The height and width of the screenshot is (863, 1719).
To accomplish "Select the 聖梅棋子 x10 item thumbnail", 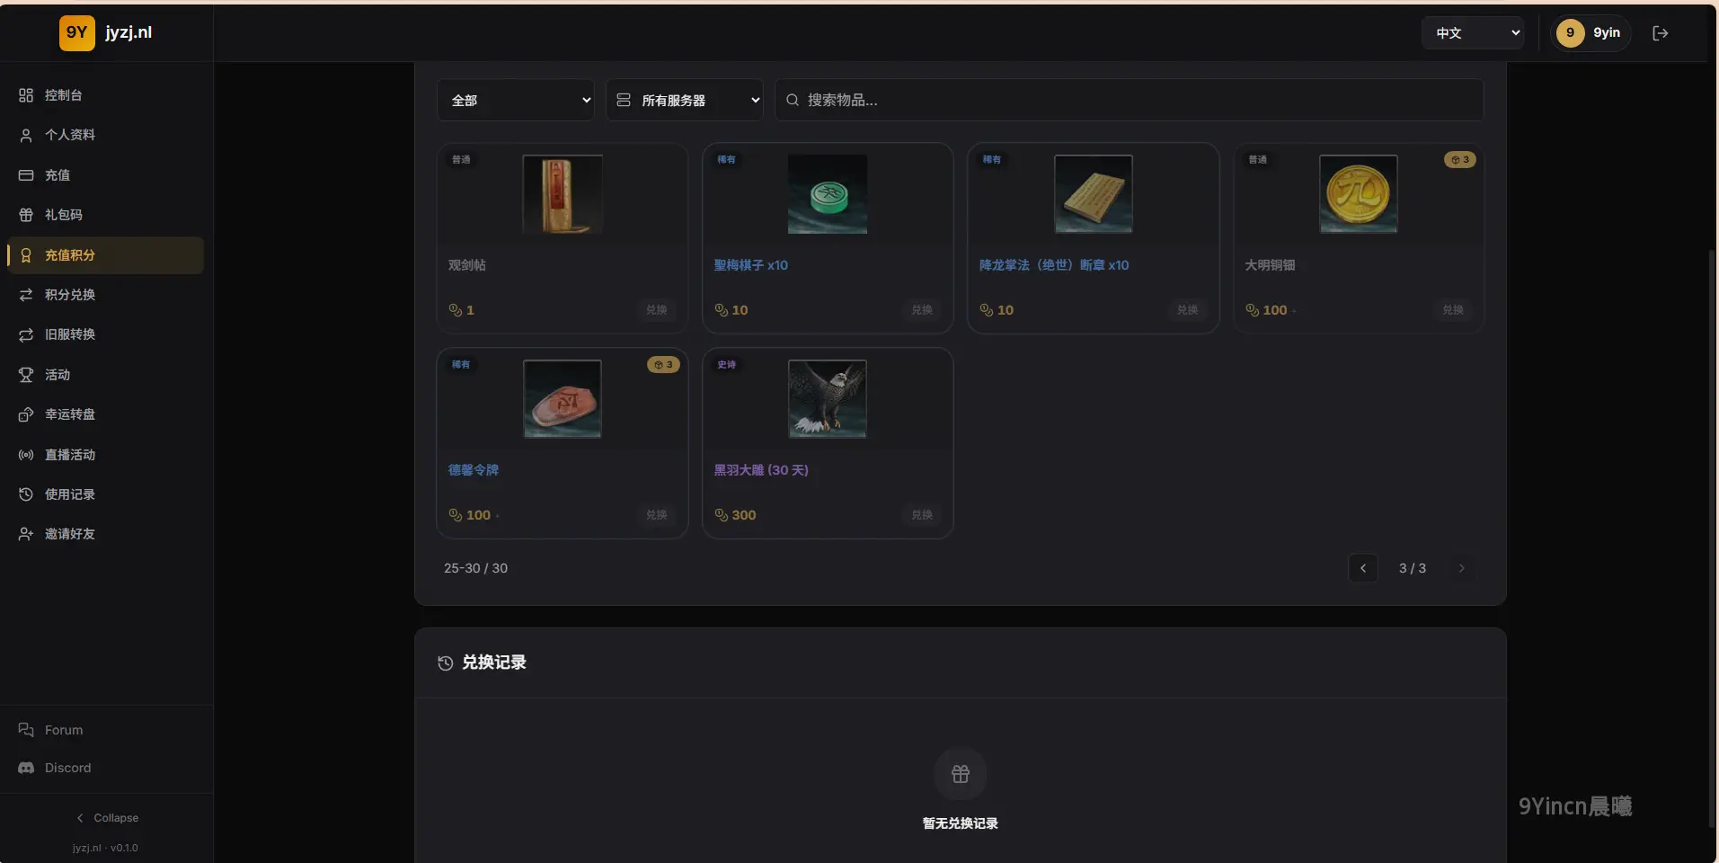I will [x=828, y=194].
